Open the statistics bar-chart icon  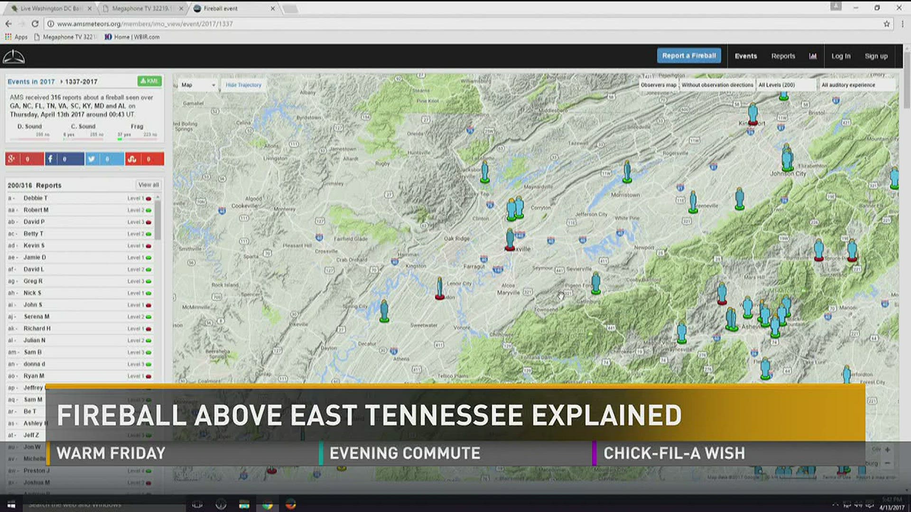click(812, 56)
